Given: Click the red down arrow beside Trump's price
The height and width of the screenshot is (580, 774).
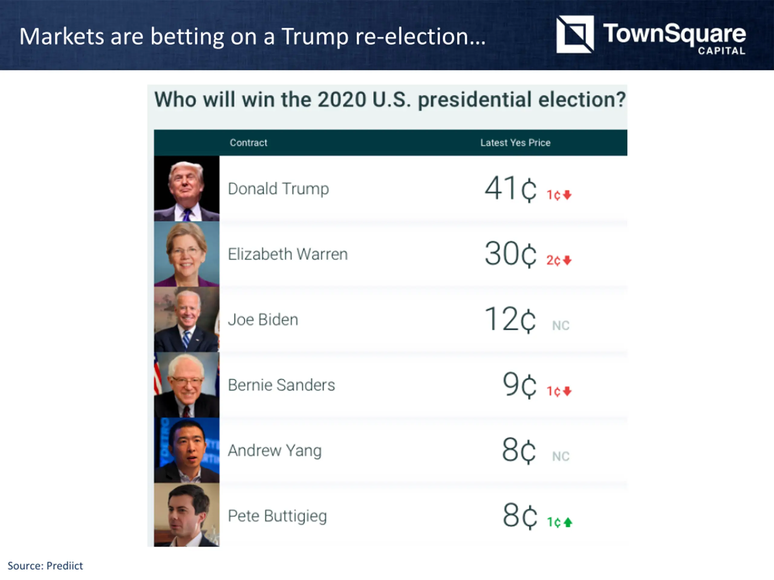Looking at the screenshot, I should (567, 195).
